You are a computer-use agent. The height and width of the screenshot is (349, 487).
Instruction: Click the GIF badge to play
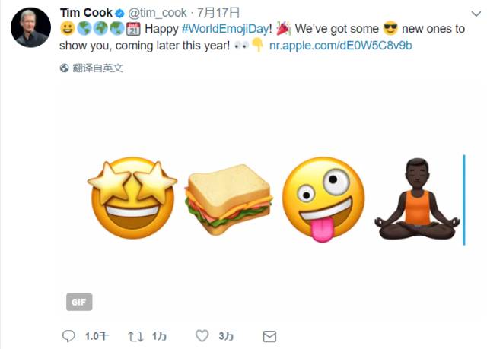click(79, 302)
